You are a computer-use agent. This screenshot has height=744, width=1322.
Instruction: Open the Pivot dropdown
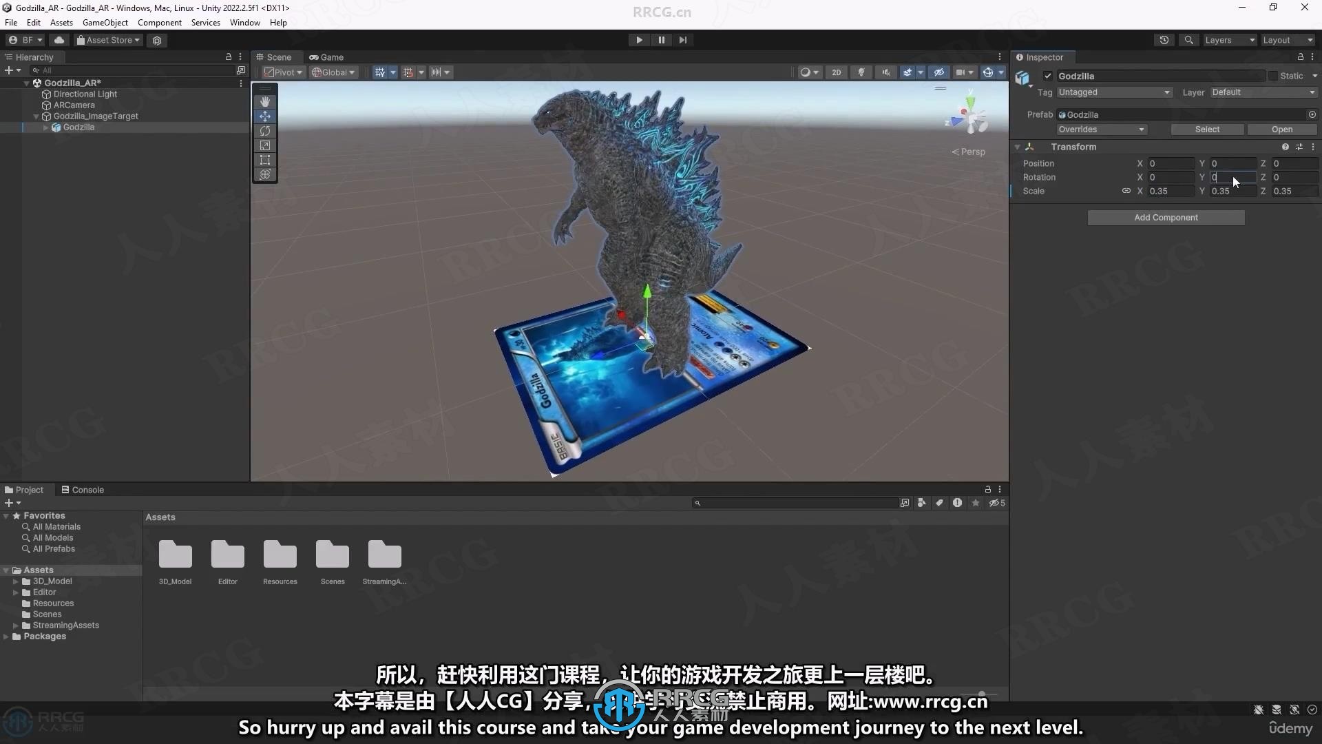click(x=284, y=72)
